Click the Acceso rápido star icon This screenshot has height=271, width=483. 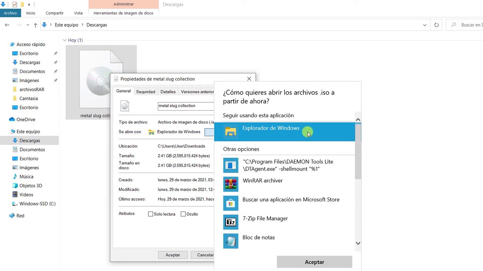(12, 44)
